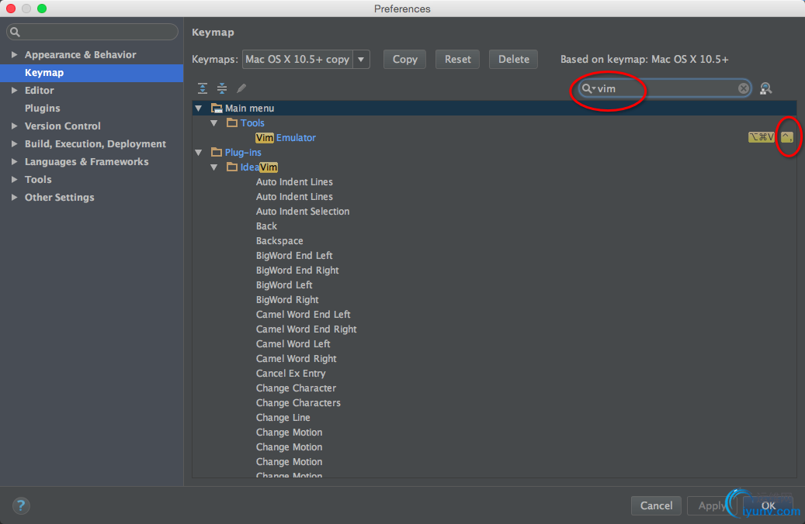Click the Copy keymap button
The image size is (805, 524).
(404, 60)
